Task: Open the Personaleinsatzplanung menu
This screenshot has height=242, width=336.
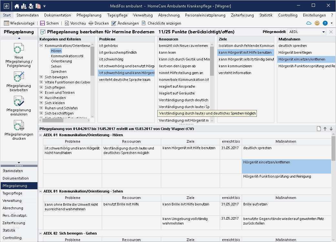Action: (x=205, y=15)
